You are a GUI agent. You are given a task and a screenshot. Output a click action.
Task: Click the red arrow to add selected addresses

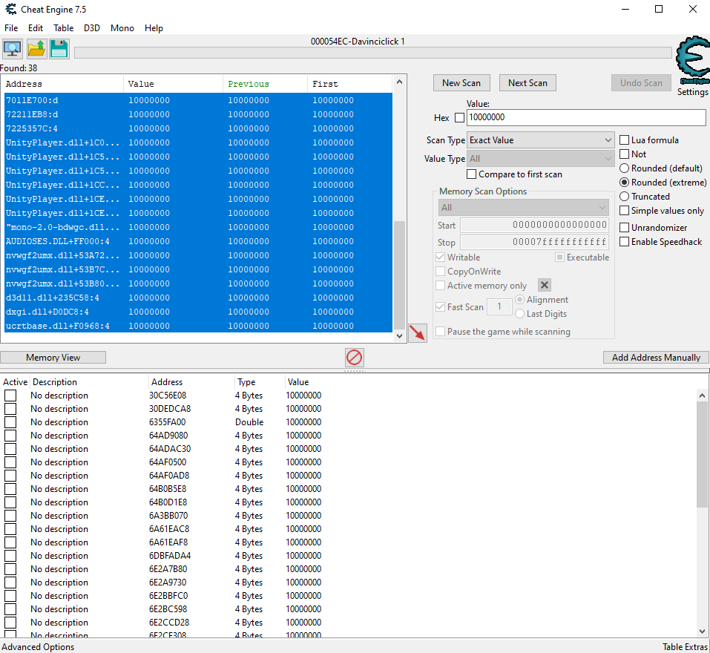click(x=417, y=332)
